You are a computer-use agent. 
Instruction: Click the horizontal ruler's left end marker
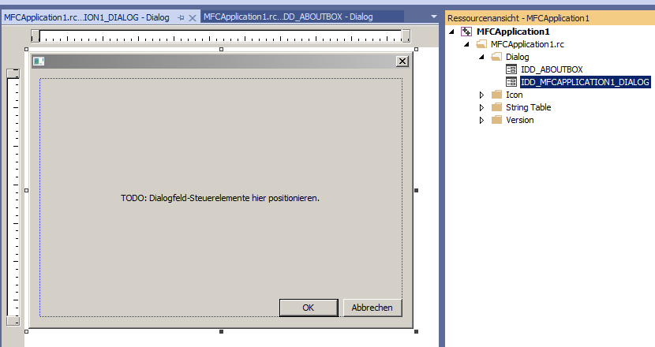coord(36,36)
